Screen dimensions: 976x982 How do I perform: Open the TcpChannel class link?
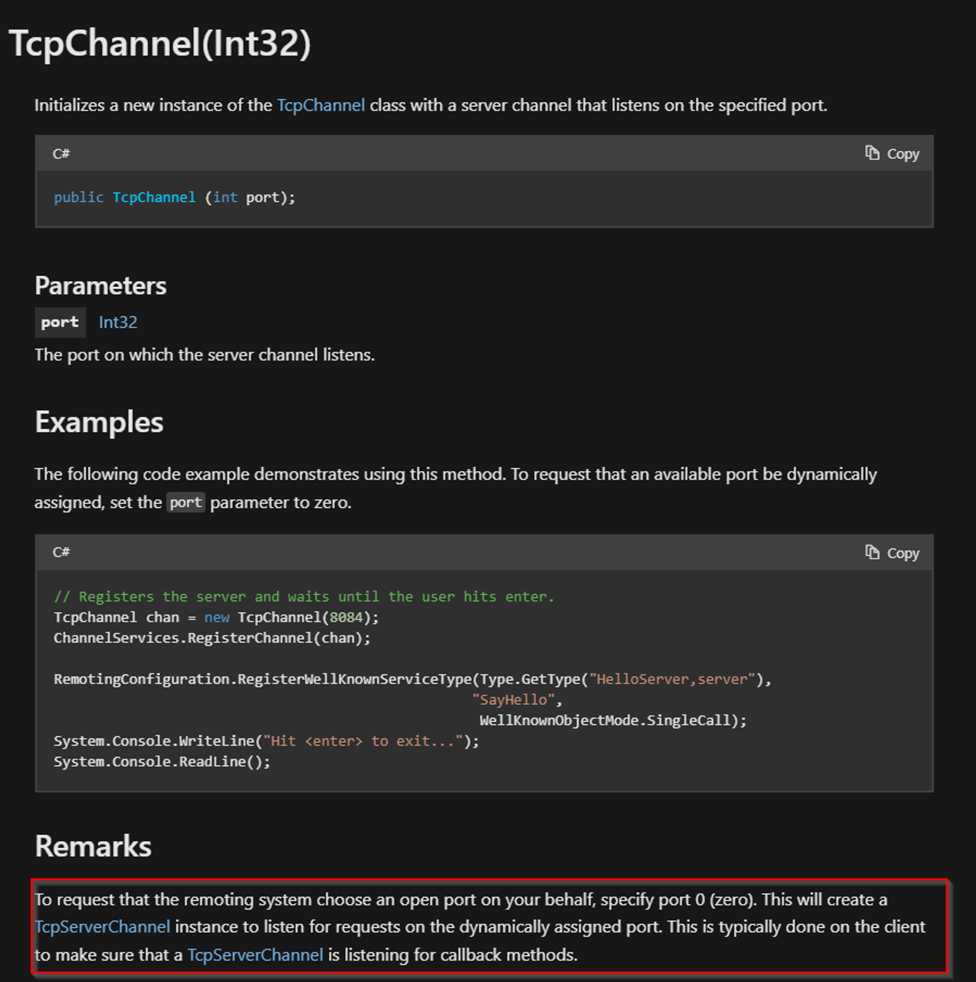click(x=320, y=105)
